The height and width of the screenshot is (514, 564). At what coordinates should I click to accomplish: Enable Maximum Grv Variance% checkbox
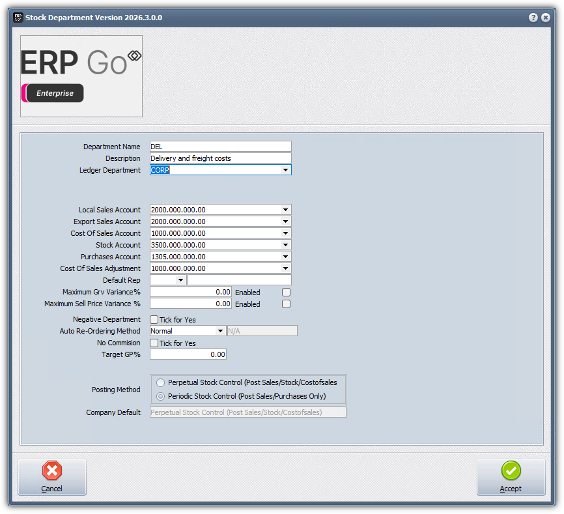coord(286,293)
